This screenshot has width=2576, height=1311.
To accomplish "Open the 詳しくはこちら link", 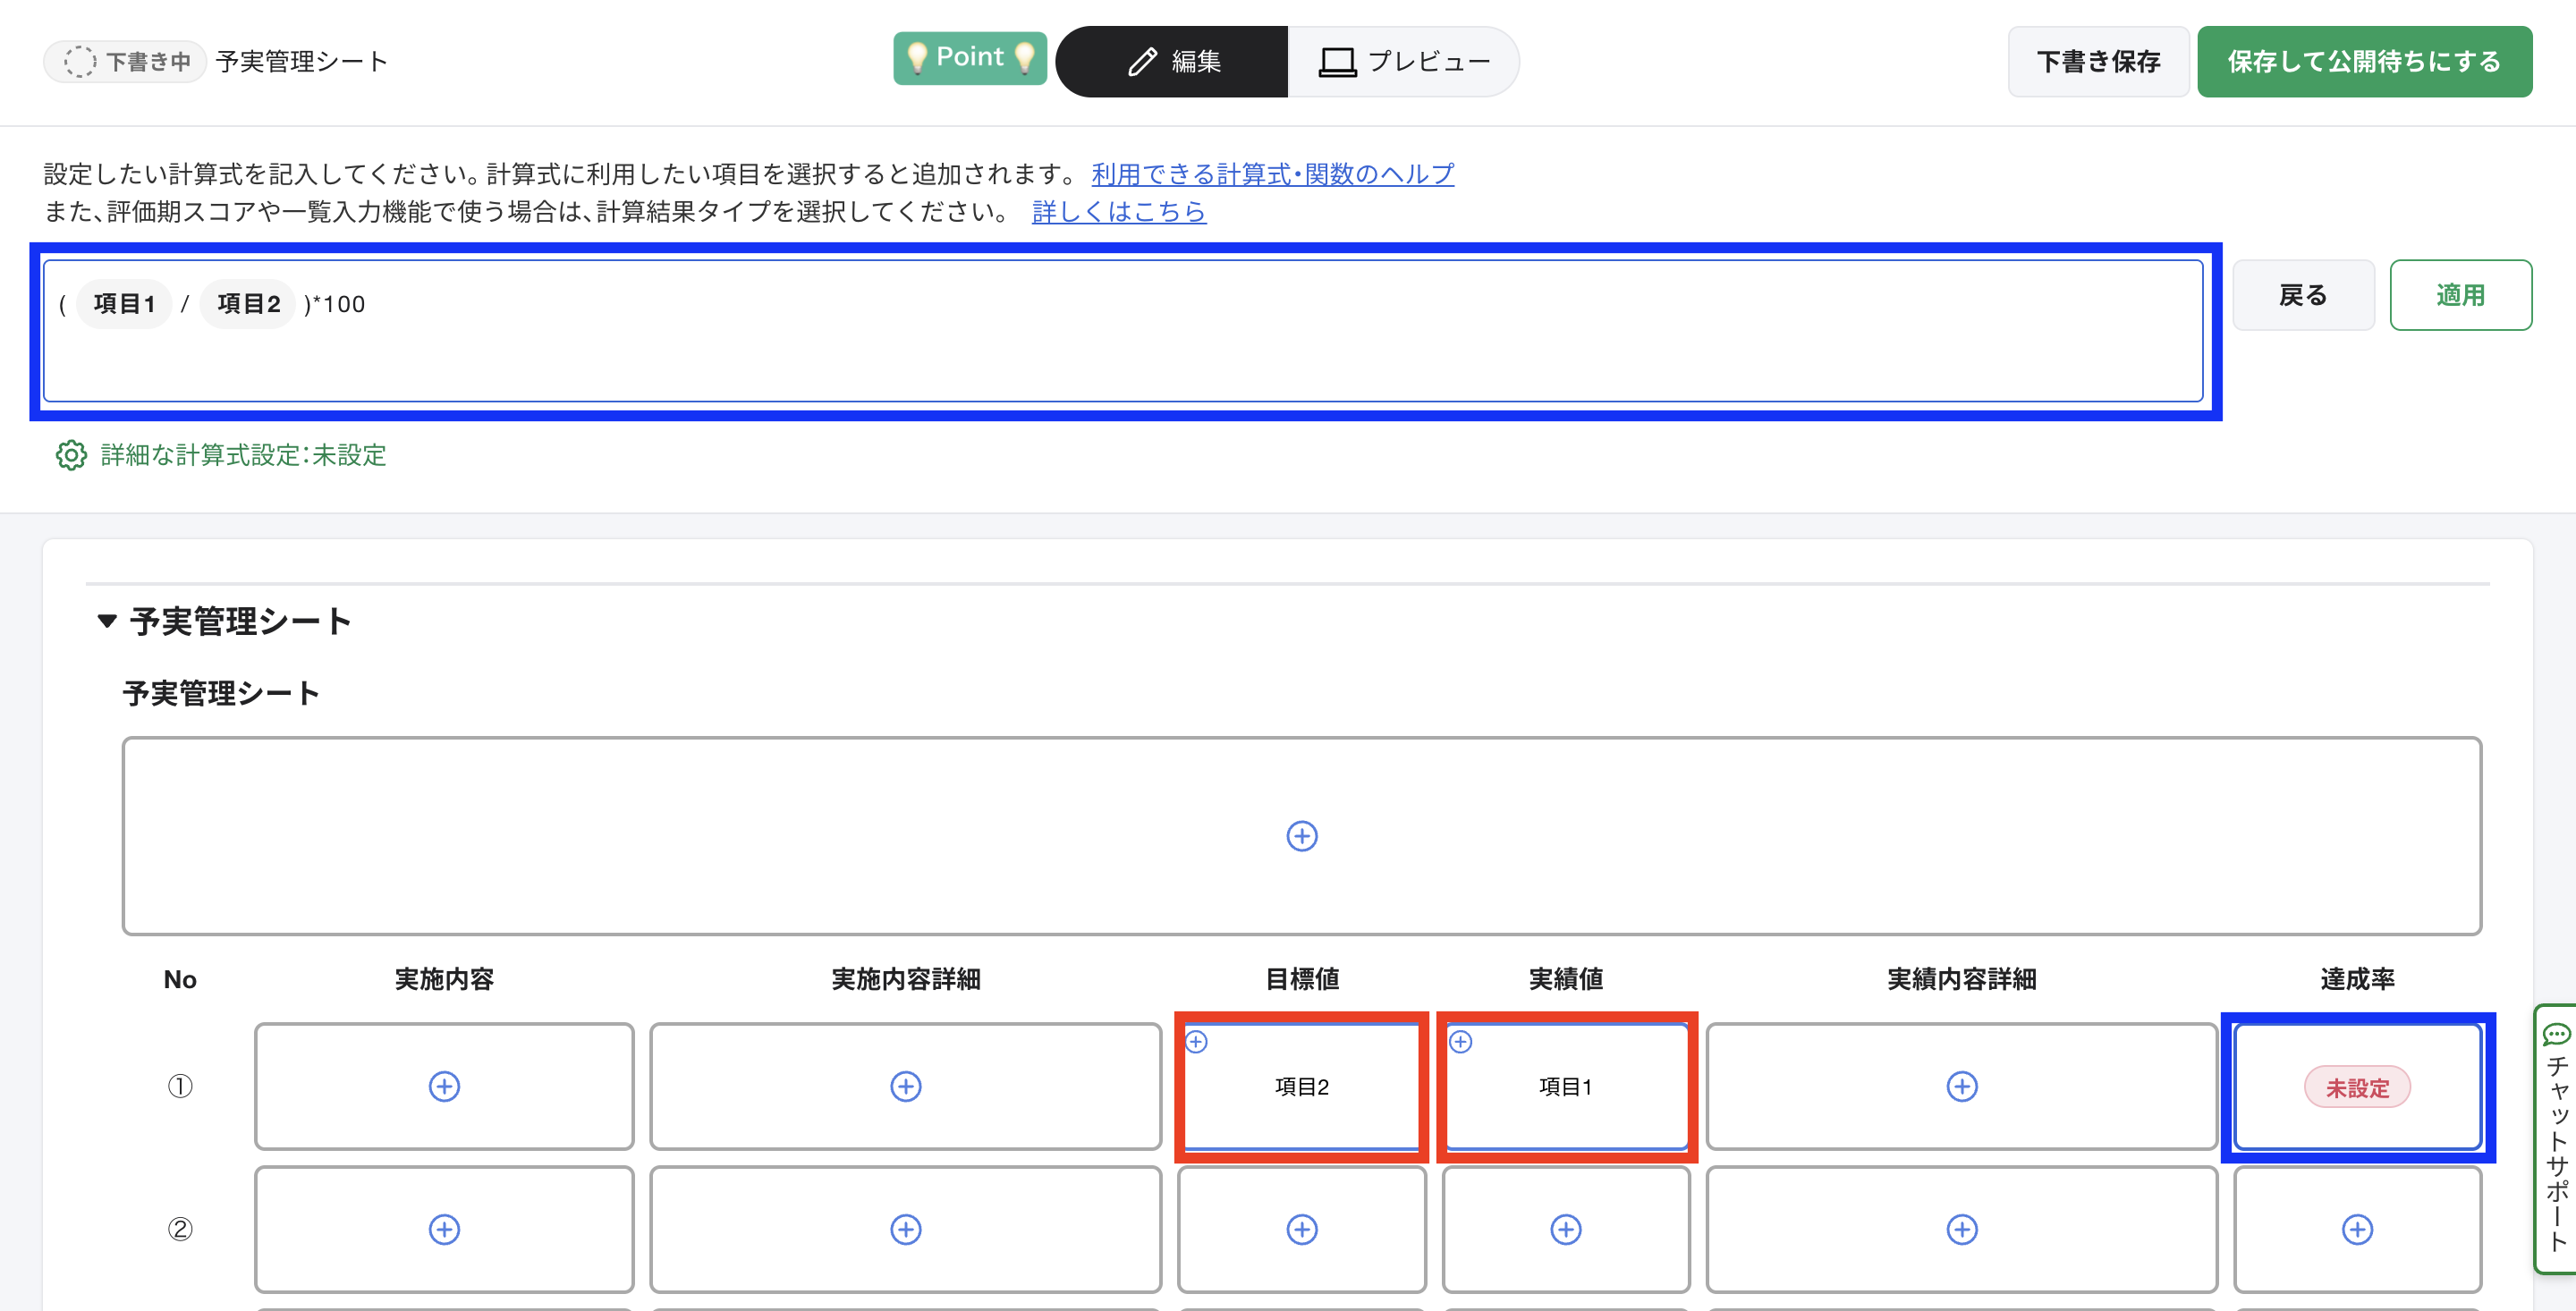I will coord(1119,211).
